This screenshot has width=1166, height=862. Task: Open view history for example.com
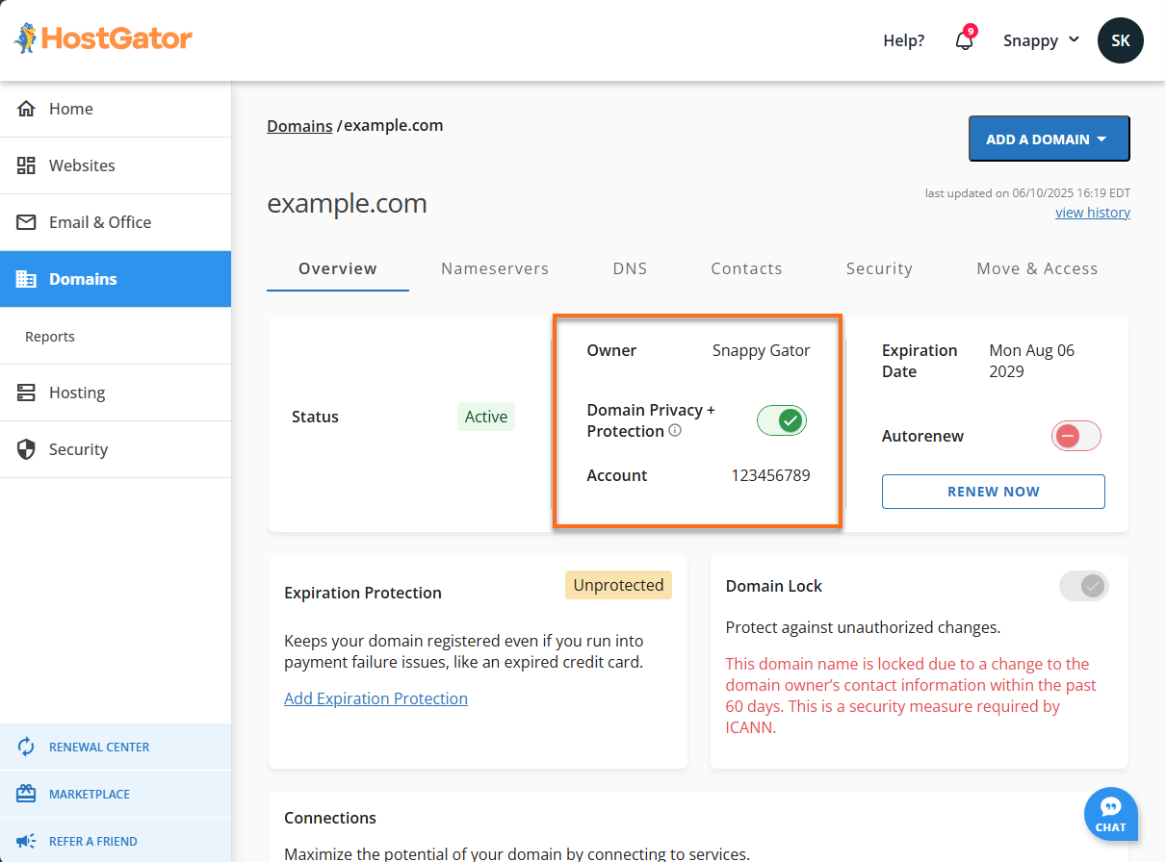point(1092,212)
